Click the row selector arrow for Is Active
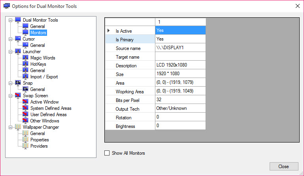The image size is (304, 176). tap(109, 31)
